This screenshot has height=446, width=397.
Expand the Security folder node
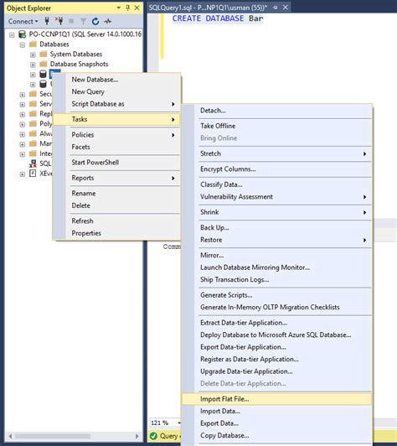(23, 95)
